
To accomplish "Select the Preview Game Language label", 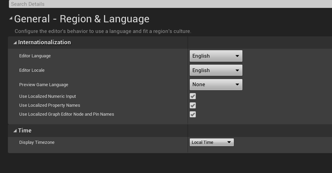I will click(44, 84).
